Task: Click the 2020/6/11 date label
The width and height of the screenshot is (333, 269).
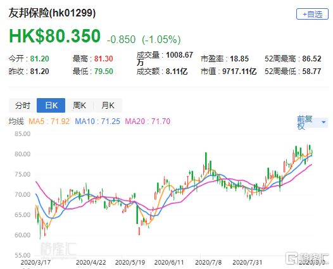Action: tap(169, 263)
